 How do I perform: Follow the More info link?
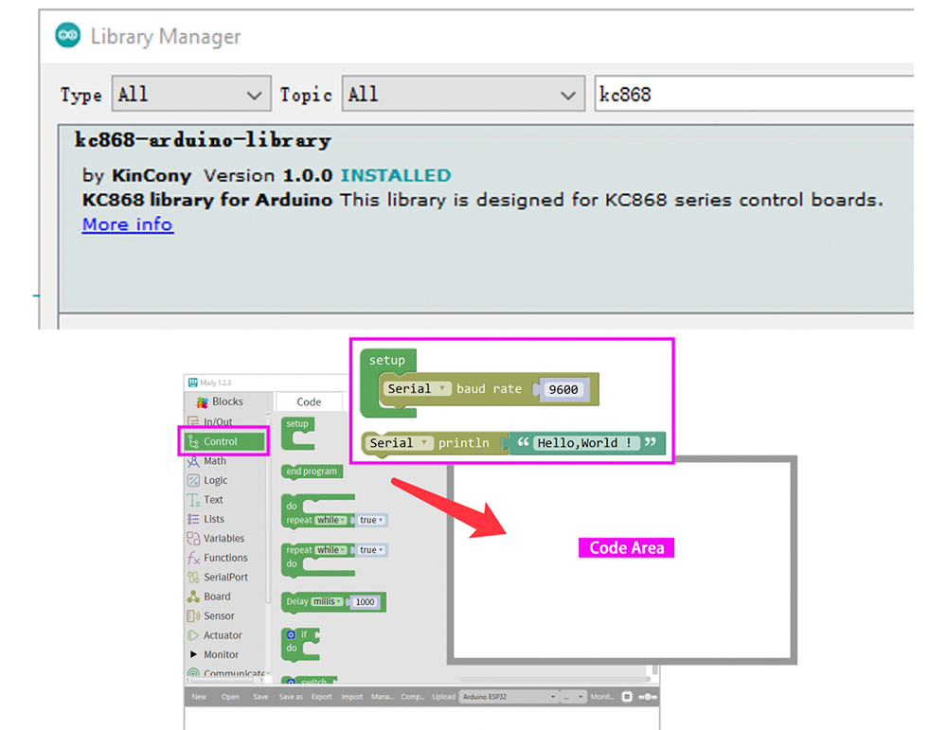(127, 224)
